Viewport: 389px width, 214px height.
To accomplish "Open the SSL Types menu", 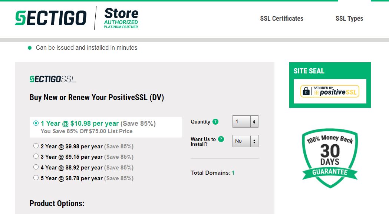I will point(349,19).
